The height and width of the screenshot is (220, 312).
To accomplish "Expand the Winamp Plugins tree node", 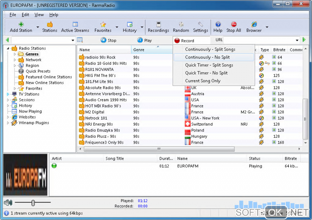I will click(8, 123).
